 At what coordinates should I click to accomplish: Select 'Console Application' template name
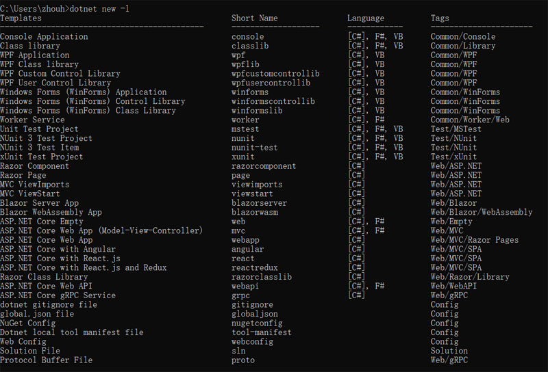[44, 37]
